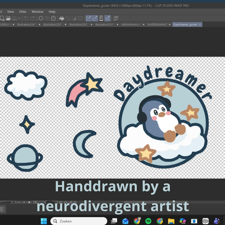Image resolution: width=225 pixels, height=225 pixels.
Task: Open the Filter menu
Action: (x=23, y=12)
